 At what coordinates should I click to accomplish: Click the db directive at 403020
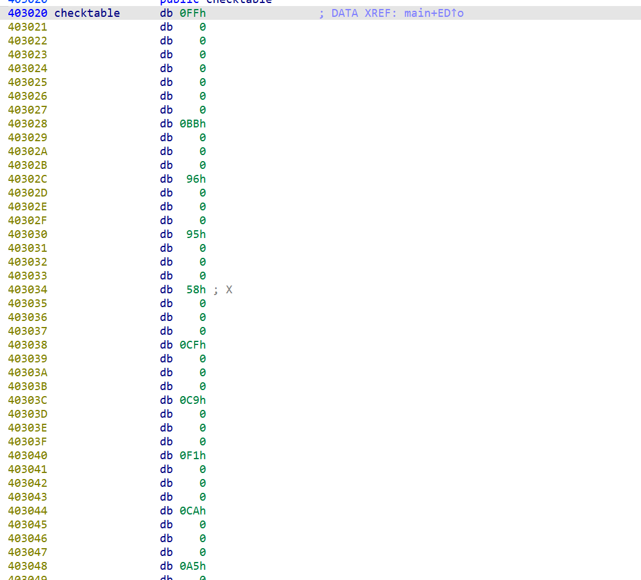166,13
